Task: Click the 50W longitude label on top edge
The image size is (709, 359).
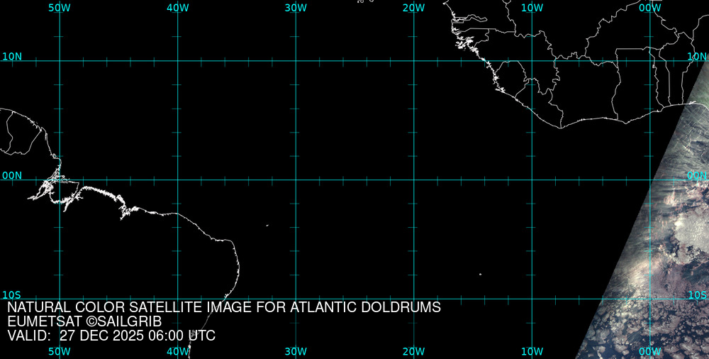Action: [60, 7]
